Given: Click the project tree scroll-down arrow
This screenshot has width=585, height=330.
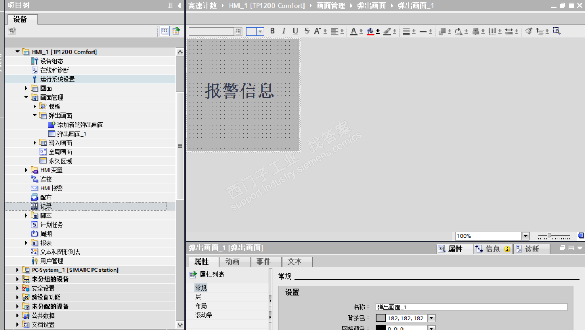Looking at the screenshot, I should coord(180,325).
